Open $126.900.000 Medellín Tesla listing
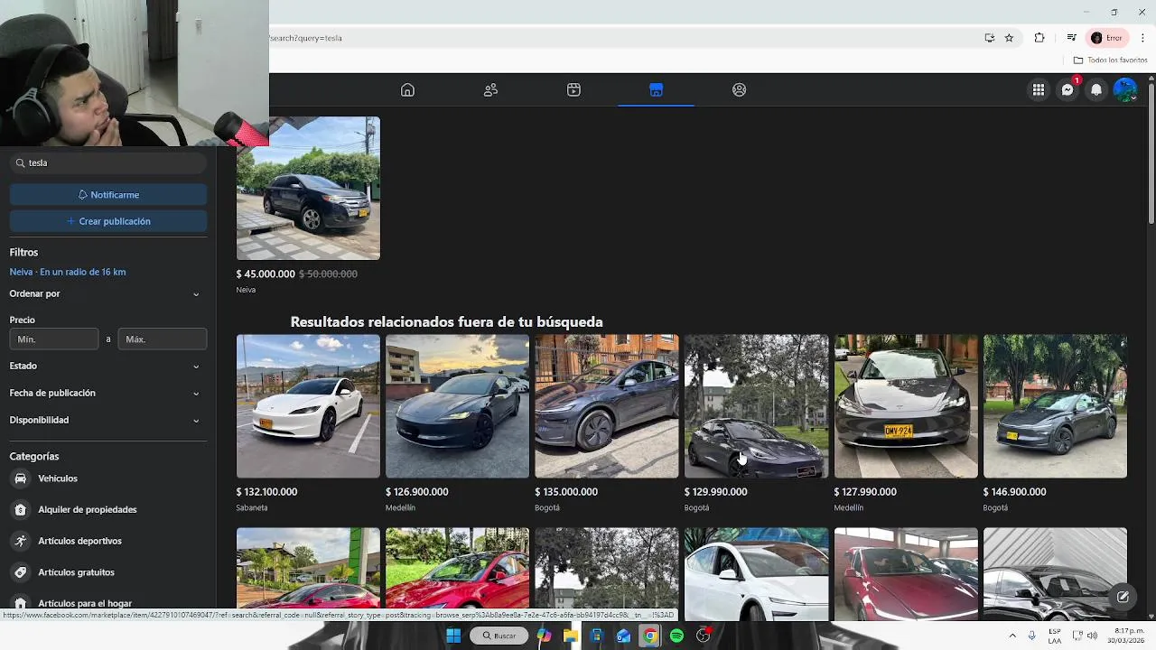 (x=457, y=406)
